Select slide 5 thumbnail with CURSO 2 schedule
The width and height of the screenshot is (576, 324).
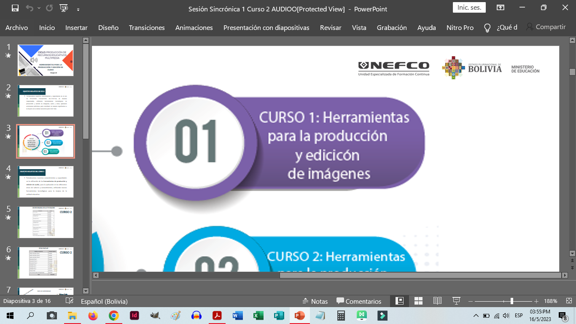tap(46, 222)
